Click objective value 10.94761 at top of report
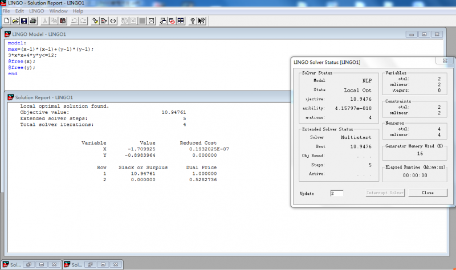Image resolution: width=456 pixels, height=270 pixels. coord(174,112)
